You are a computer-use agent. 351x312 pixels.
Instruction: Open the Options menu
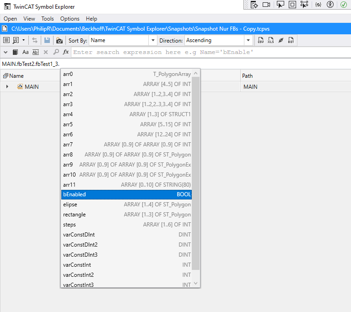coord(70,19)
